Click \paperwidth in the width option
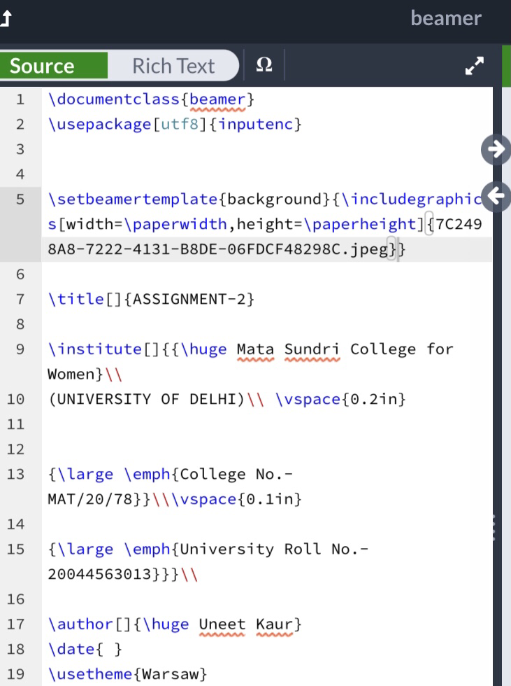The width and height of the screenshot is (511, 686). coord(175,224)
